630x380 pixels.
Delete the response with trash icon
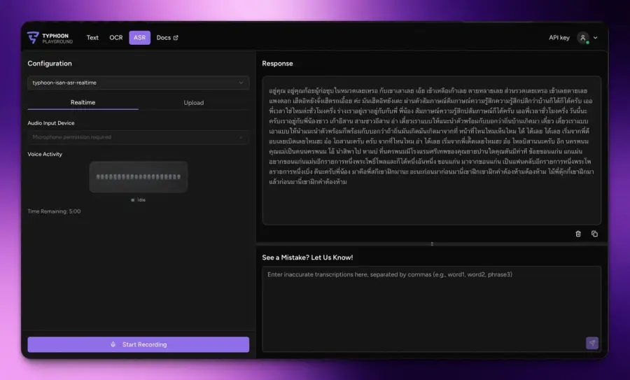tap(578, 234)
